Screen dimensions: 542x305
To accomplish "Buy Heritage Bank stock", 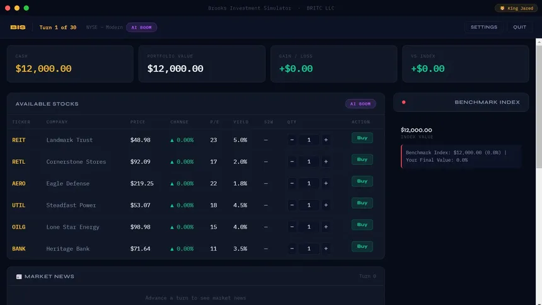I will pyautogui.click(x=362, y=246).
